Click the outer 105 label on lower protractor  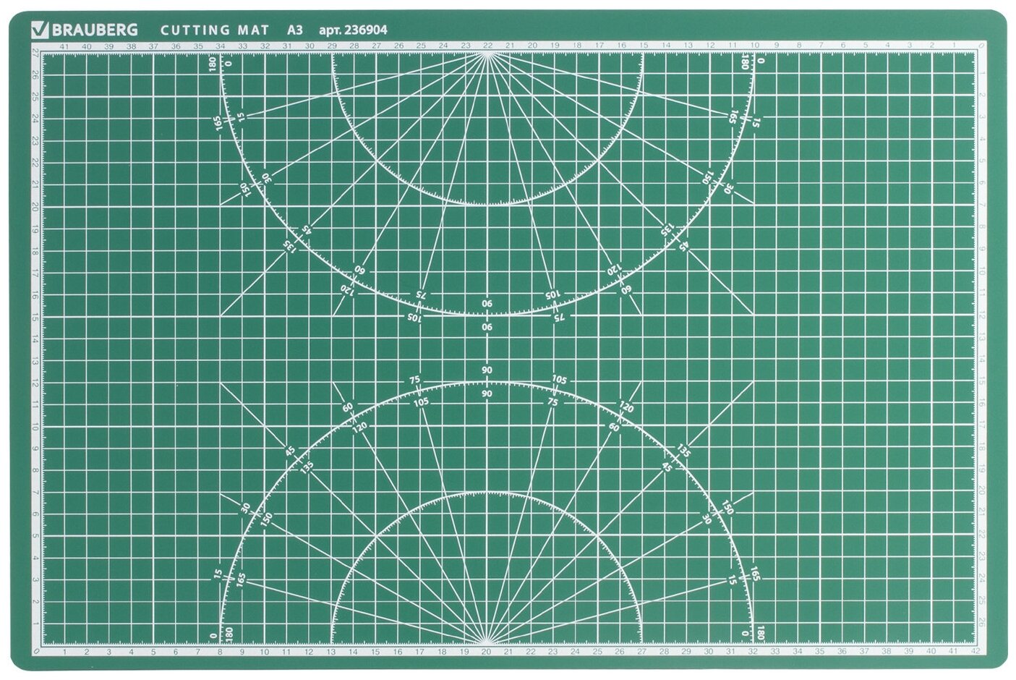(x=559, y=380)
